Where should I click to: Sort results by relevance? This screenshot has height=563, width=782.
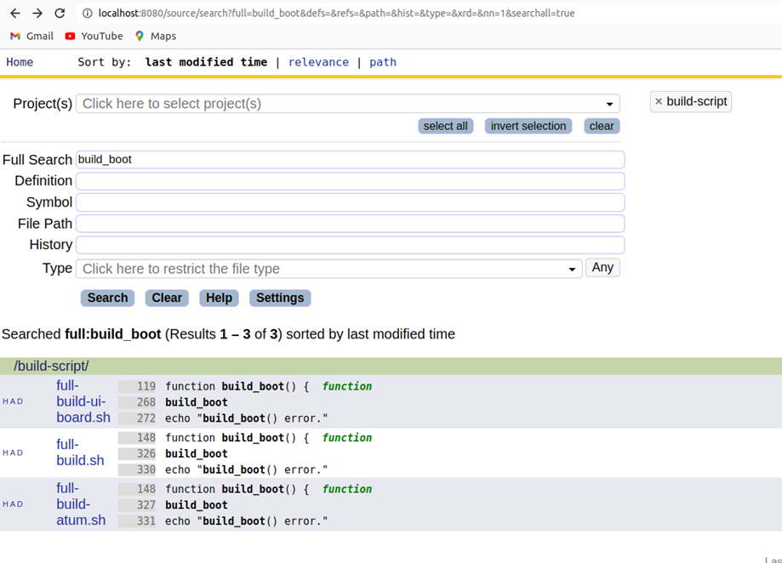pos(318,62)
